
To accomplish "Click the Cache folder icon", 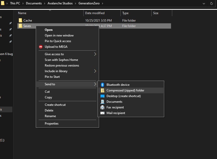I will [x=20, y=21].
